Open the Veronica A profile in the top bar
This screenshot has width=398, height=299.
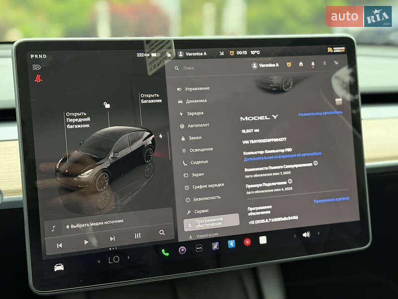point(193,54)
